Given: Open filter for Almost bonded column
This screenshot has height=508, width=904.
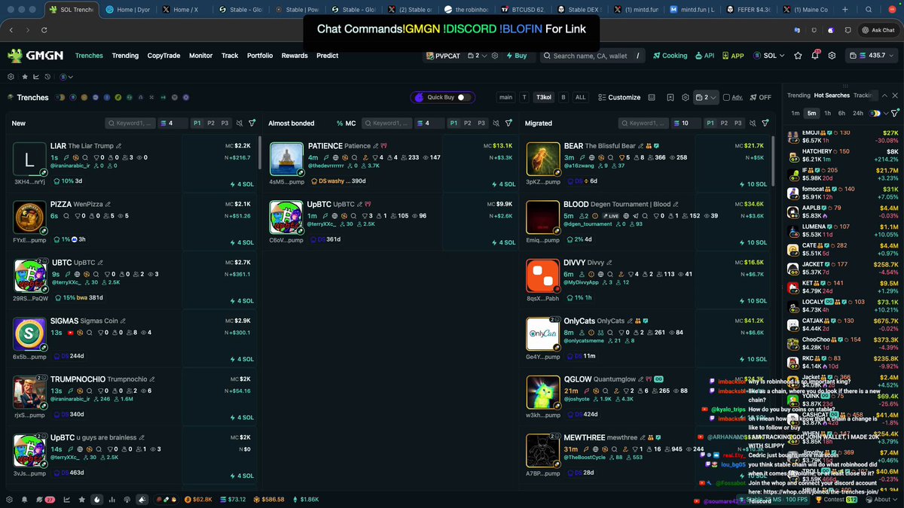Looking at the screenshot, I should tap(509, 123).
